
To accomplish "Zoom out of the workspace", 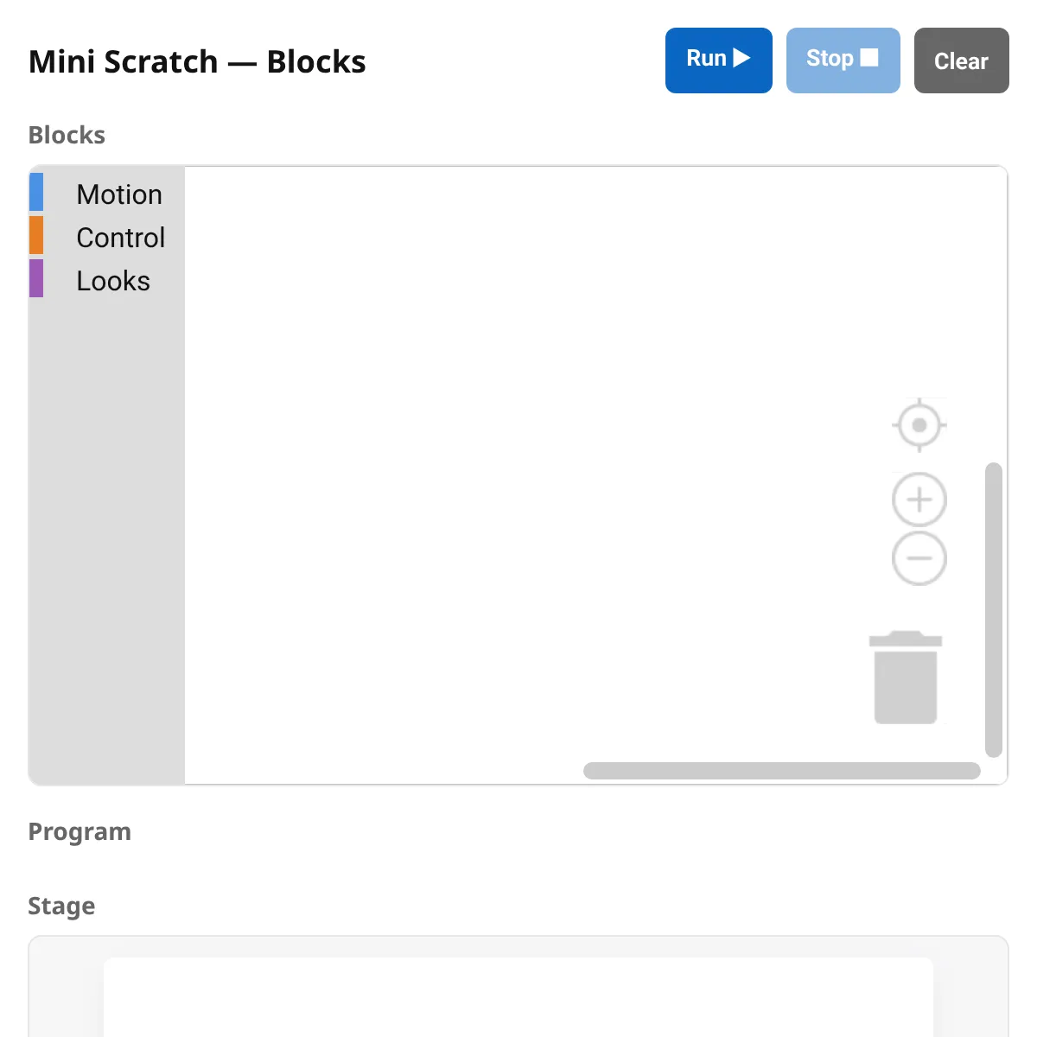I will pos(919,558).
